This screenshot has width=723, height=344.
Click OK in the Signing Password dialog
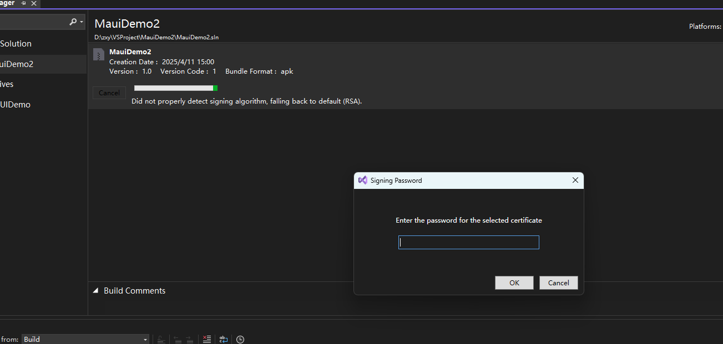click(514, 283)
